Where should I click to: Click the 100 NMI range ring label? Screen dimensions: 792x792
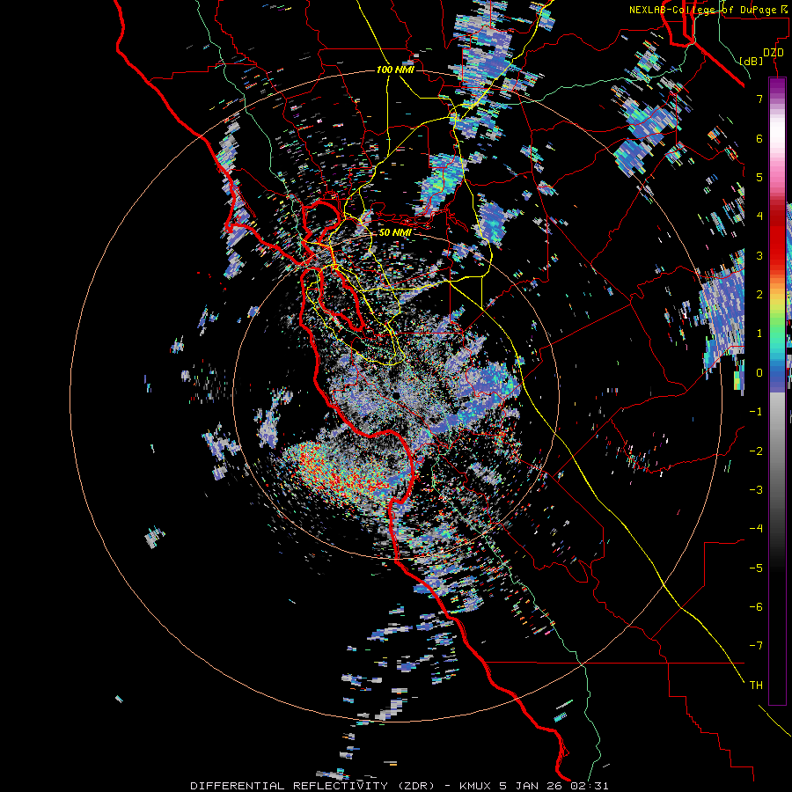(x=395, y=70)
